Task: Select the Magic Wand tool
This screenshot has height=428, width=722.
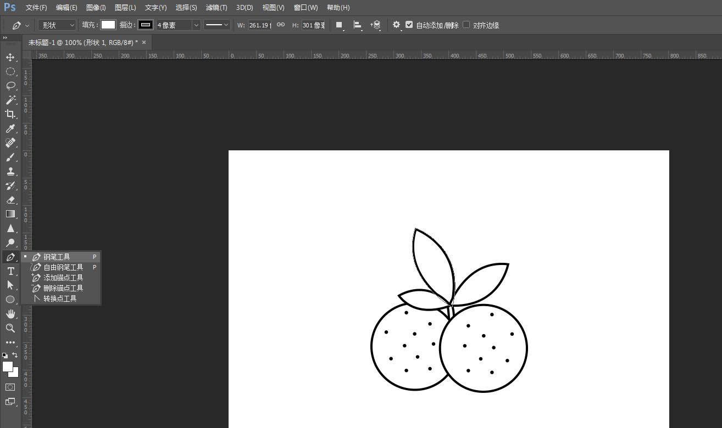Action: click(x=10, y=100)
